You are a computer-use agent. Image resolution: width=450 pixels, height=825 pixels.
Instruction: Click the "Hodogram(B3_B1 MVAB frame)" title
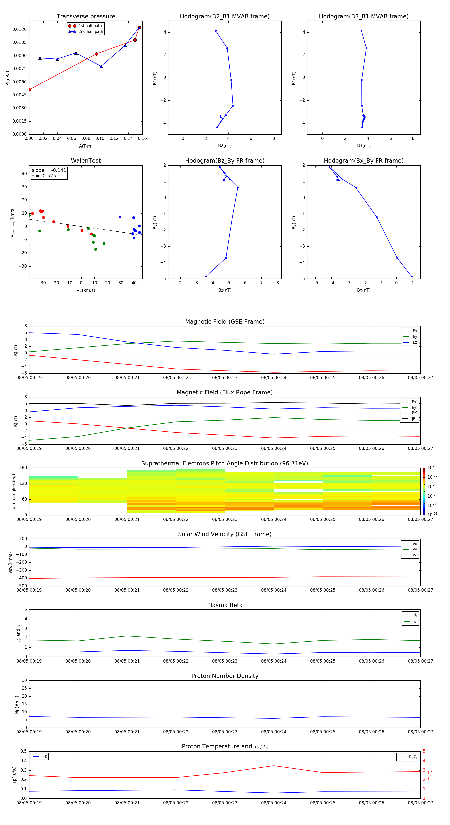coord(364,17)
